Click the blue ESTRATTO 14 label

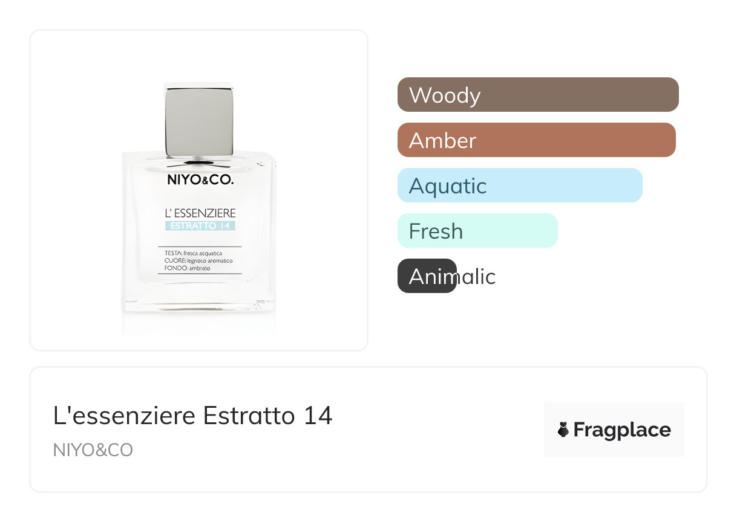tap(200, 226)
